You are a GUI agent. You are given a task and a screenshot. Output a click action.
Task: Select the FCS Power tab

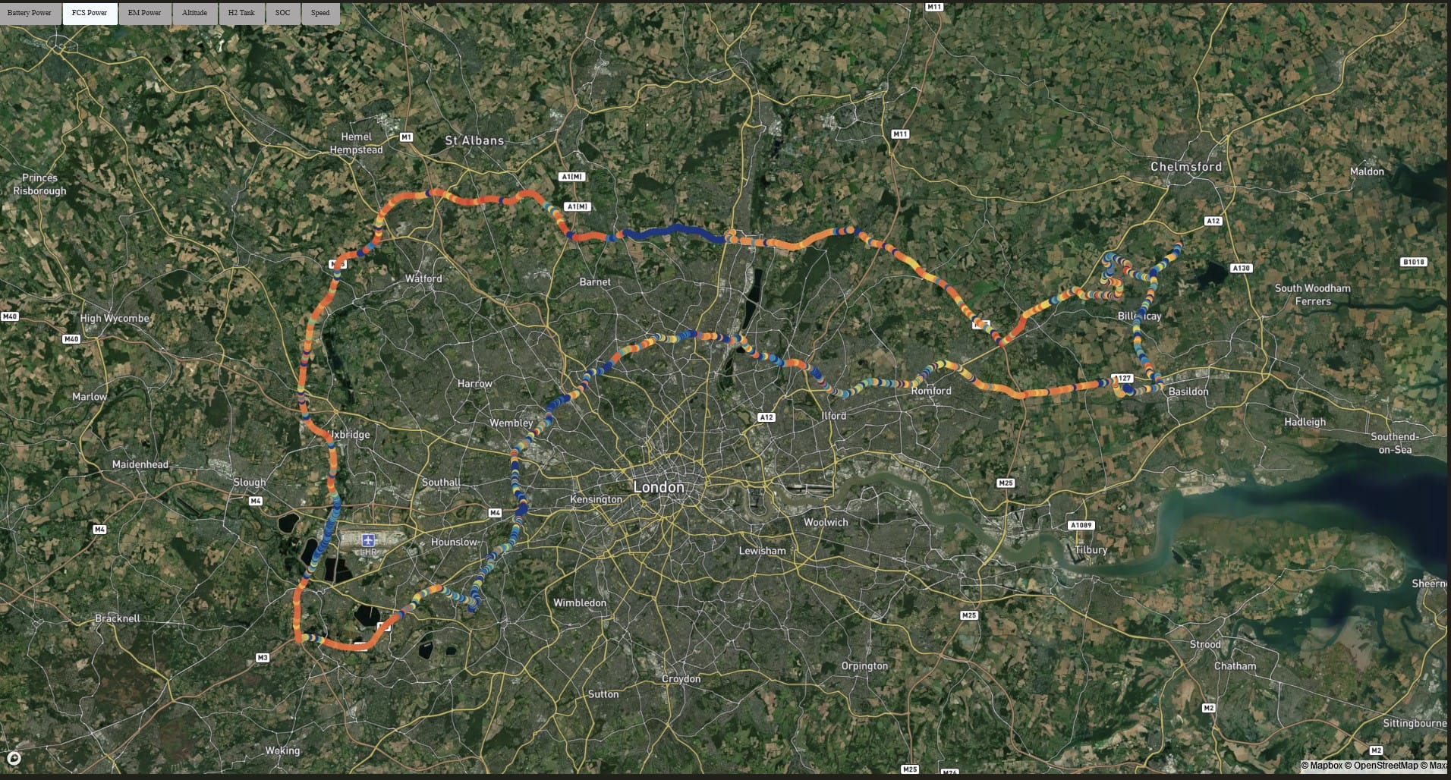90,13
